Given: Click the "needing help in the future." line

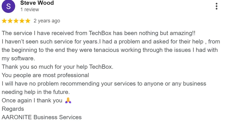Looking at the screenshot, I should coord(36,92).
